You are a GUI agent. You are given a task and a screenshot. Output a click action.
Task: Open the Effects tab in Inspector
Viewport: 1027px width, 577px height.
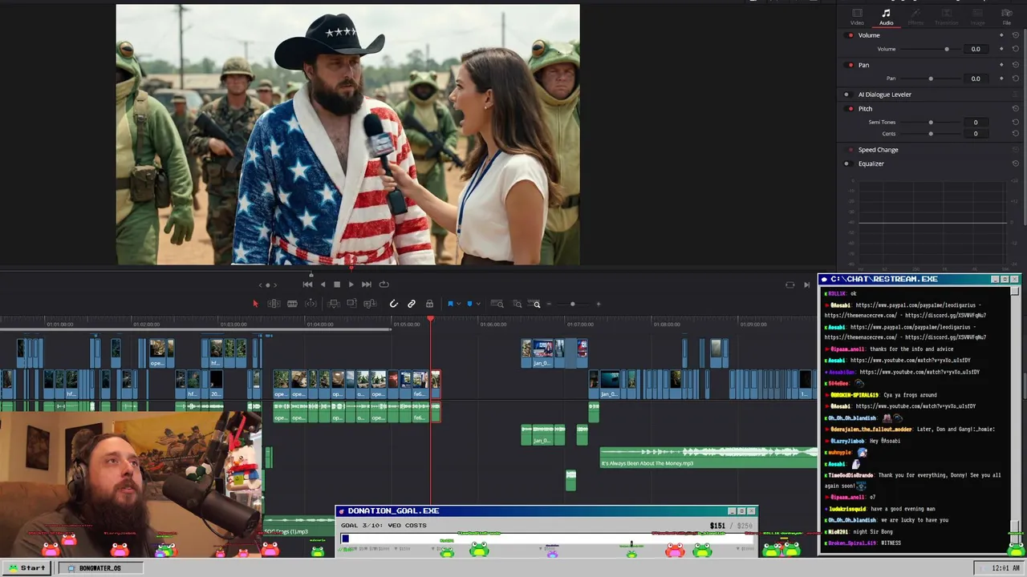pyautogui.click(x=915, y=17)
